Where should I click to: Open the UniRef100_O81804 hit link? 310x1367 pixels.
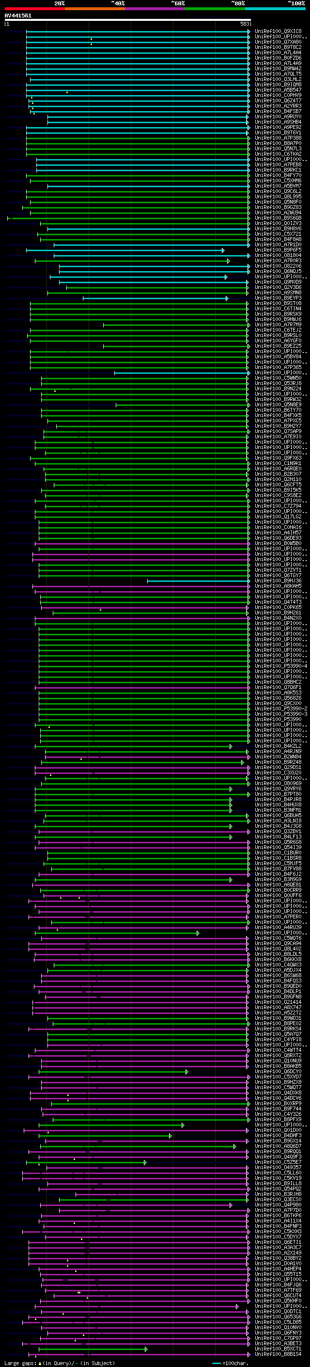278,255
